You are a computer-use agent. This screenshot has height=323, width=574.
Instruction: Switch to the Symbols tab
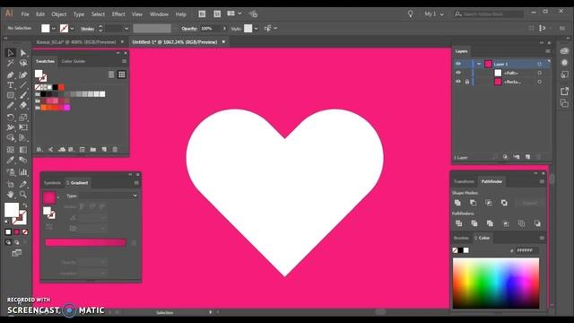coord(52,183)
